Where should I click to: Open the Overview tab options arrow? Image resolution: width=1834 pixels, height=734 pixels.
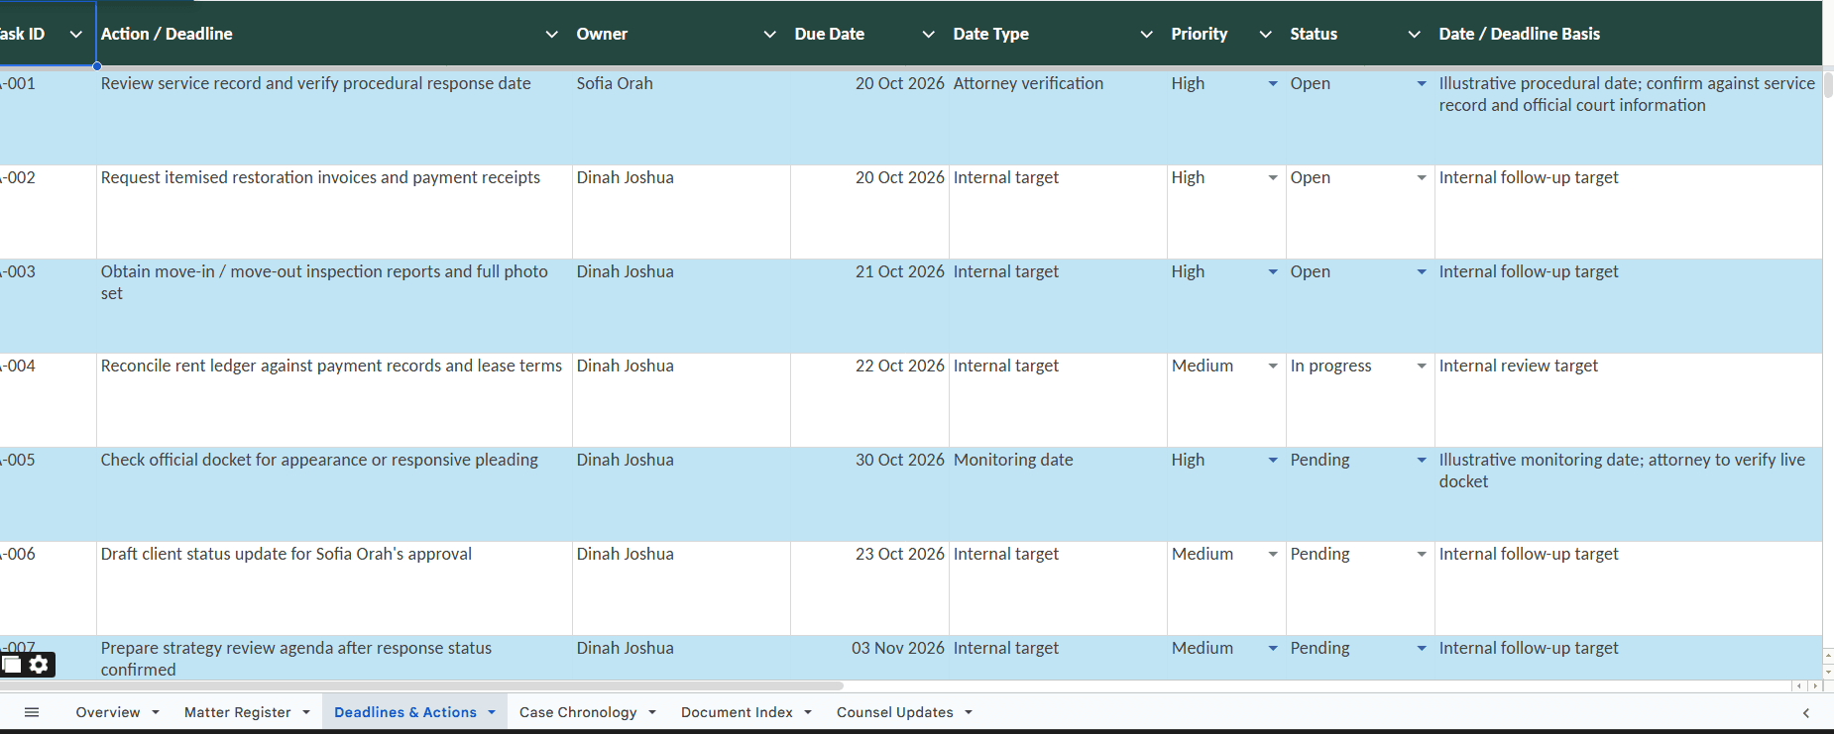tap(156, 712)
